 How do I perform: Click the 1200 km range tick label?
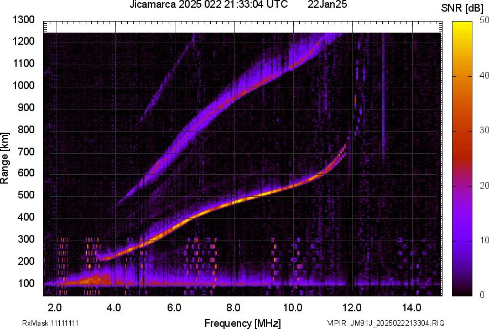pyautogui.click(x=23, y=41)
